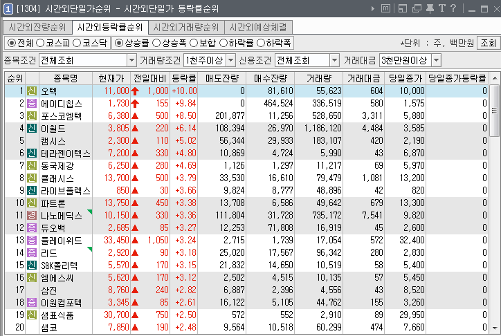Switch to the 시간외거래량순위 tab

(x=186, y=28)
